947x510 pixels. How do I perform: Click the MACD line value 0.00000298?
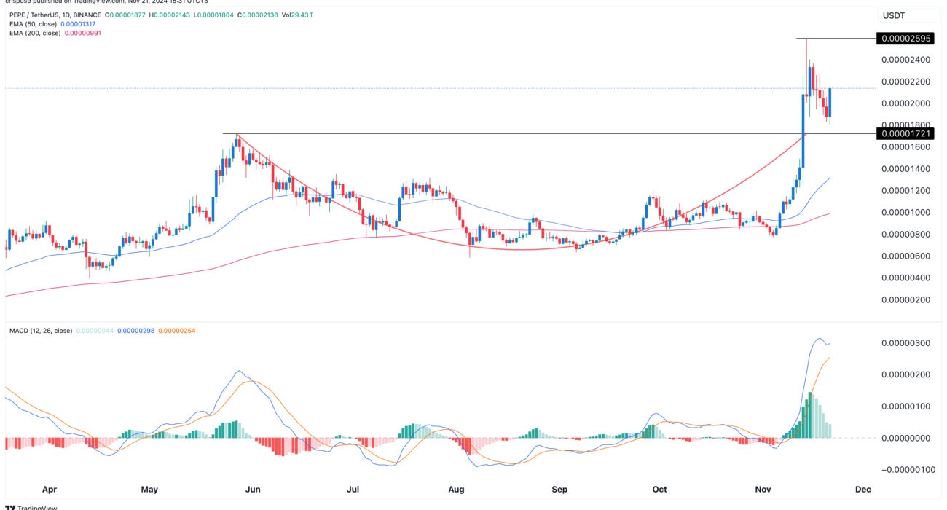(138, 331)
